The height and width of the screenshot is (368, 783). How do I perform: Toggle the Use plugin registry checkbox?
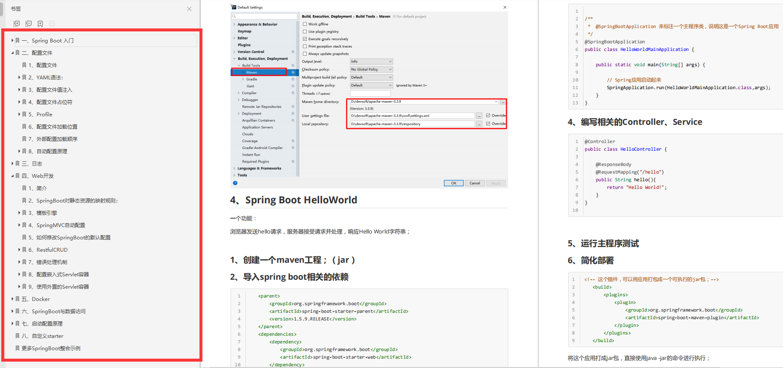pyautogui.click(x=305, y=31)
